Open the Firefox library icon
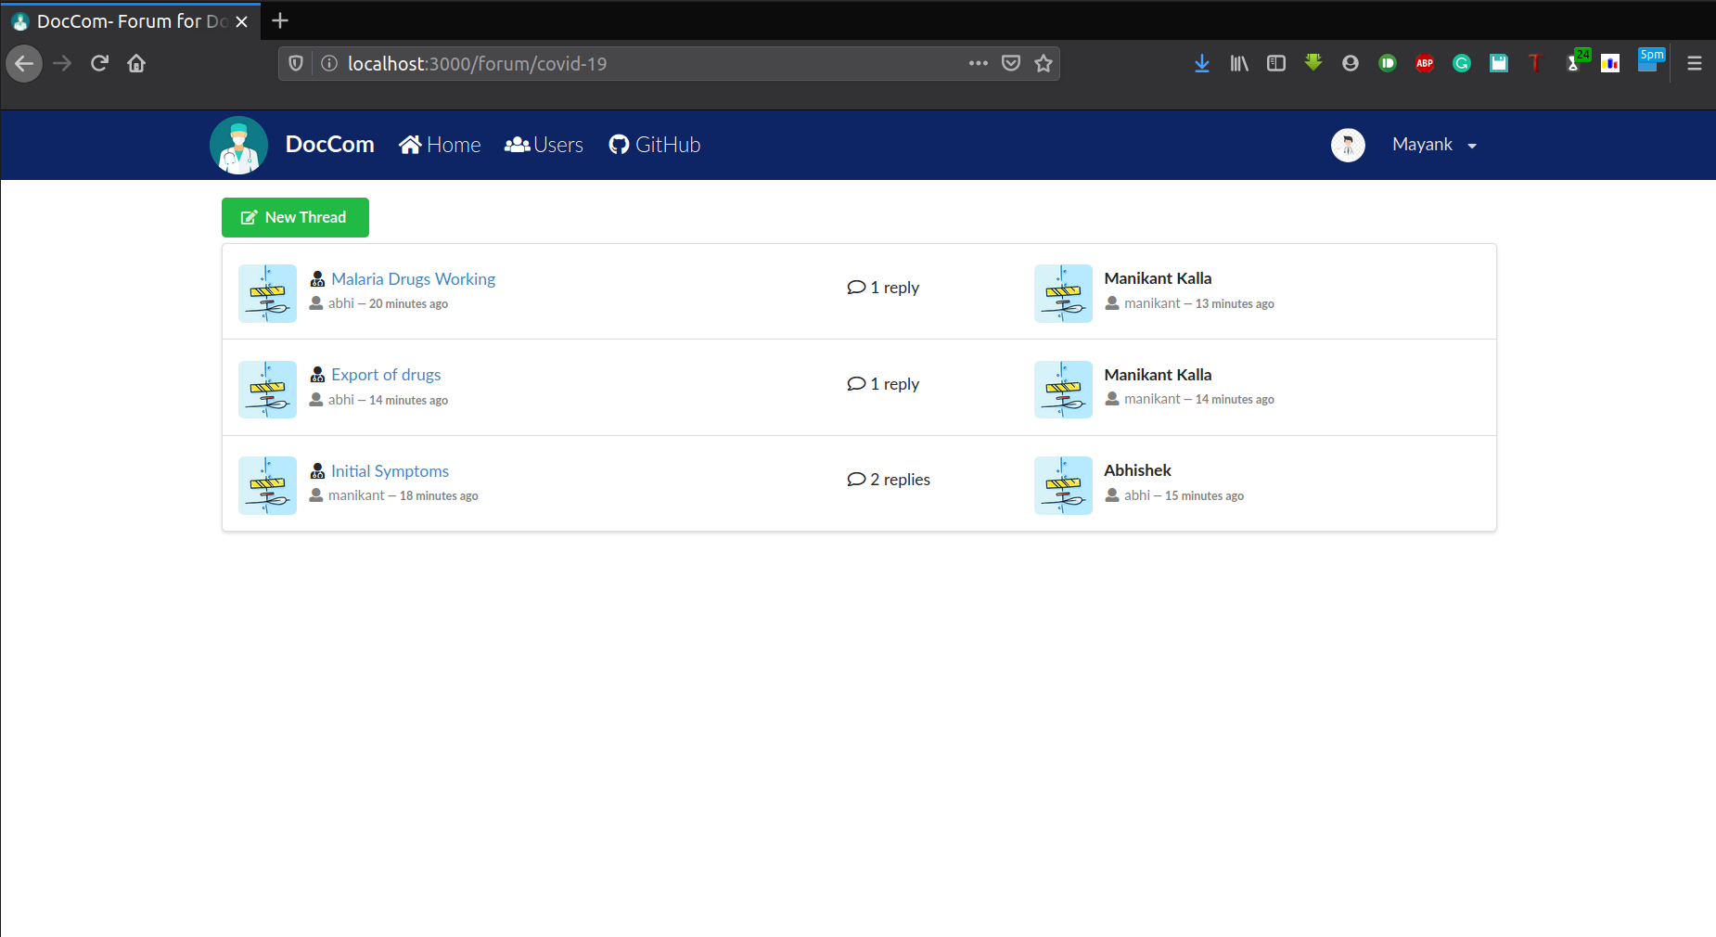Screen dimensions: 1716x937 click(1239, 63)
